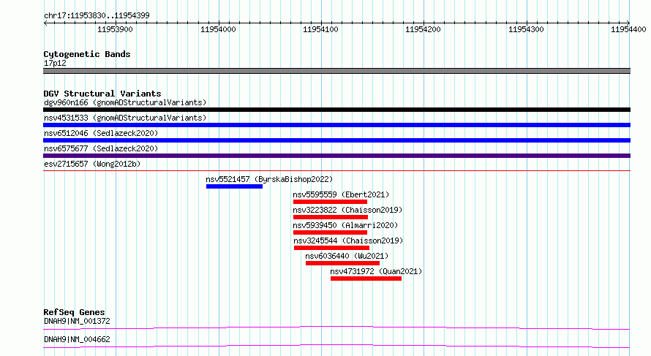Click the red nsv4731972 variant bar
The height and width of the screenshot is (356, 651).
(x=366, y=279)
